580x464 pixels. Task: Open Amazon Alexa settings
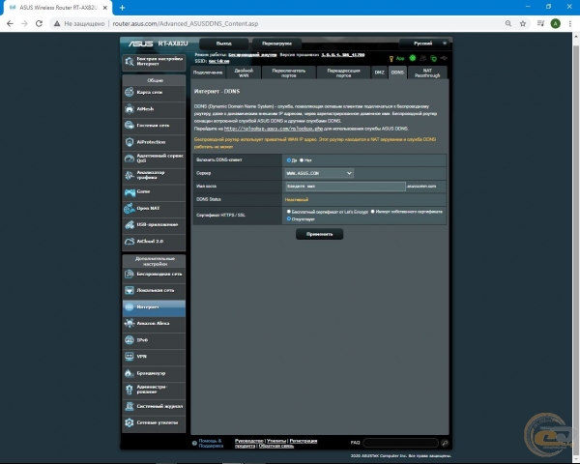pos(154,324)
